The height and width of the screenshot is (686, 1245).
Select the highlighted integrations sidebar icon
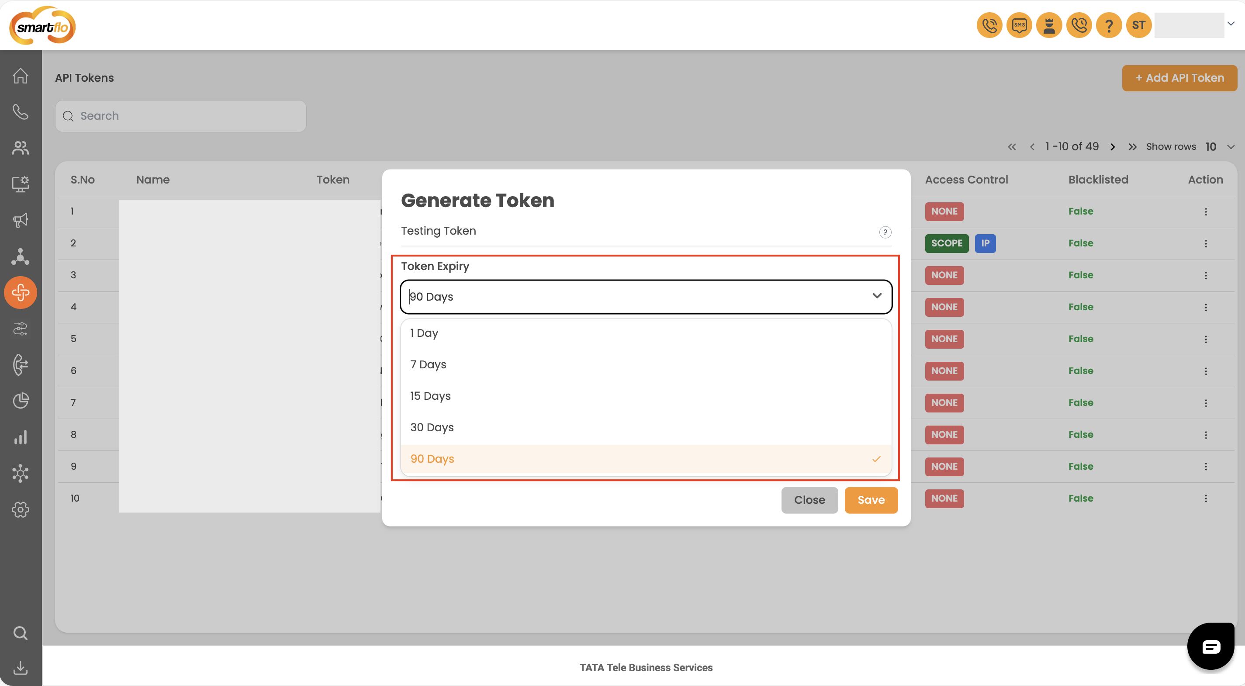click(x=20, y=292)
